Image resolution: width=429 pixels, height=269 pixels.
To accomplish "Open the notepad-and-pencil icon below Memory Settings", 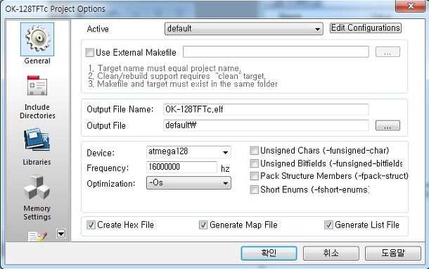I will [38, 237].
